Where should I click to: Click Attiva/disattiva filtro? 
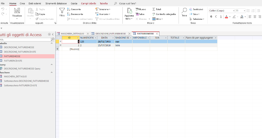point(107,19)
